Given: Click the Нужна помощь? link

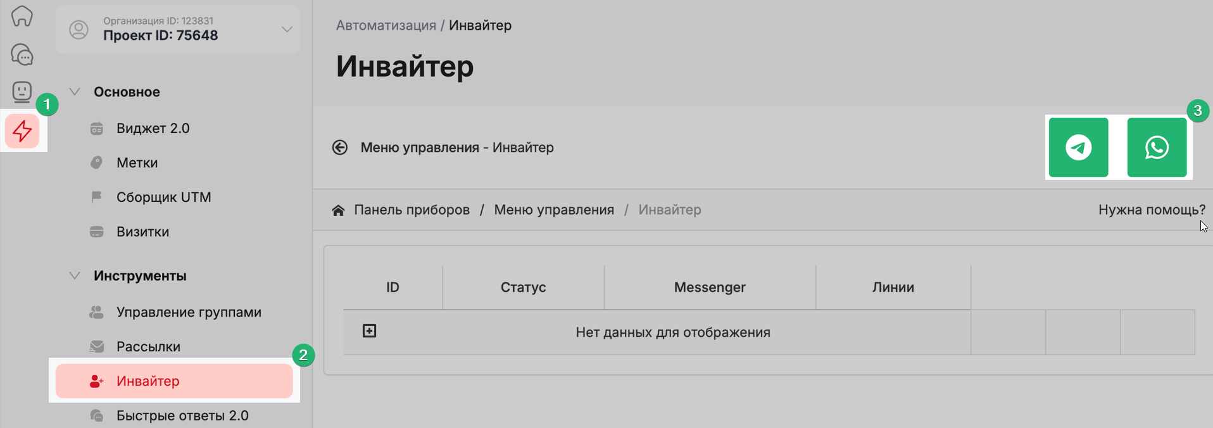Looking at the screenshot, I should (x=1152, y=210).
